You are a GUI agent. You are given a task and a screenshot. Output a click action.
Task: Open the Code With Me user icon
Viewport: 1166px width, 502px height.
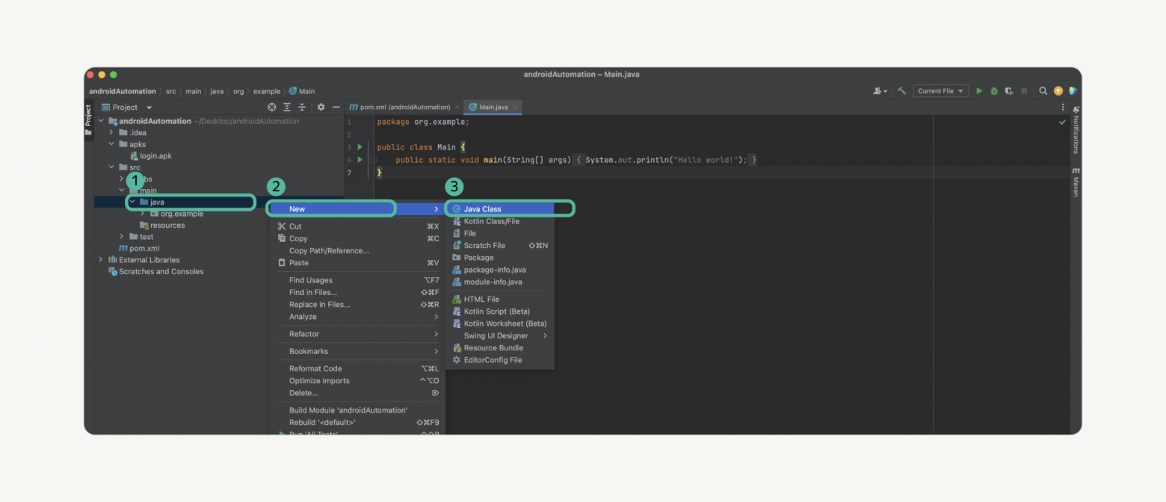[880, 91]
